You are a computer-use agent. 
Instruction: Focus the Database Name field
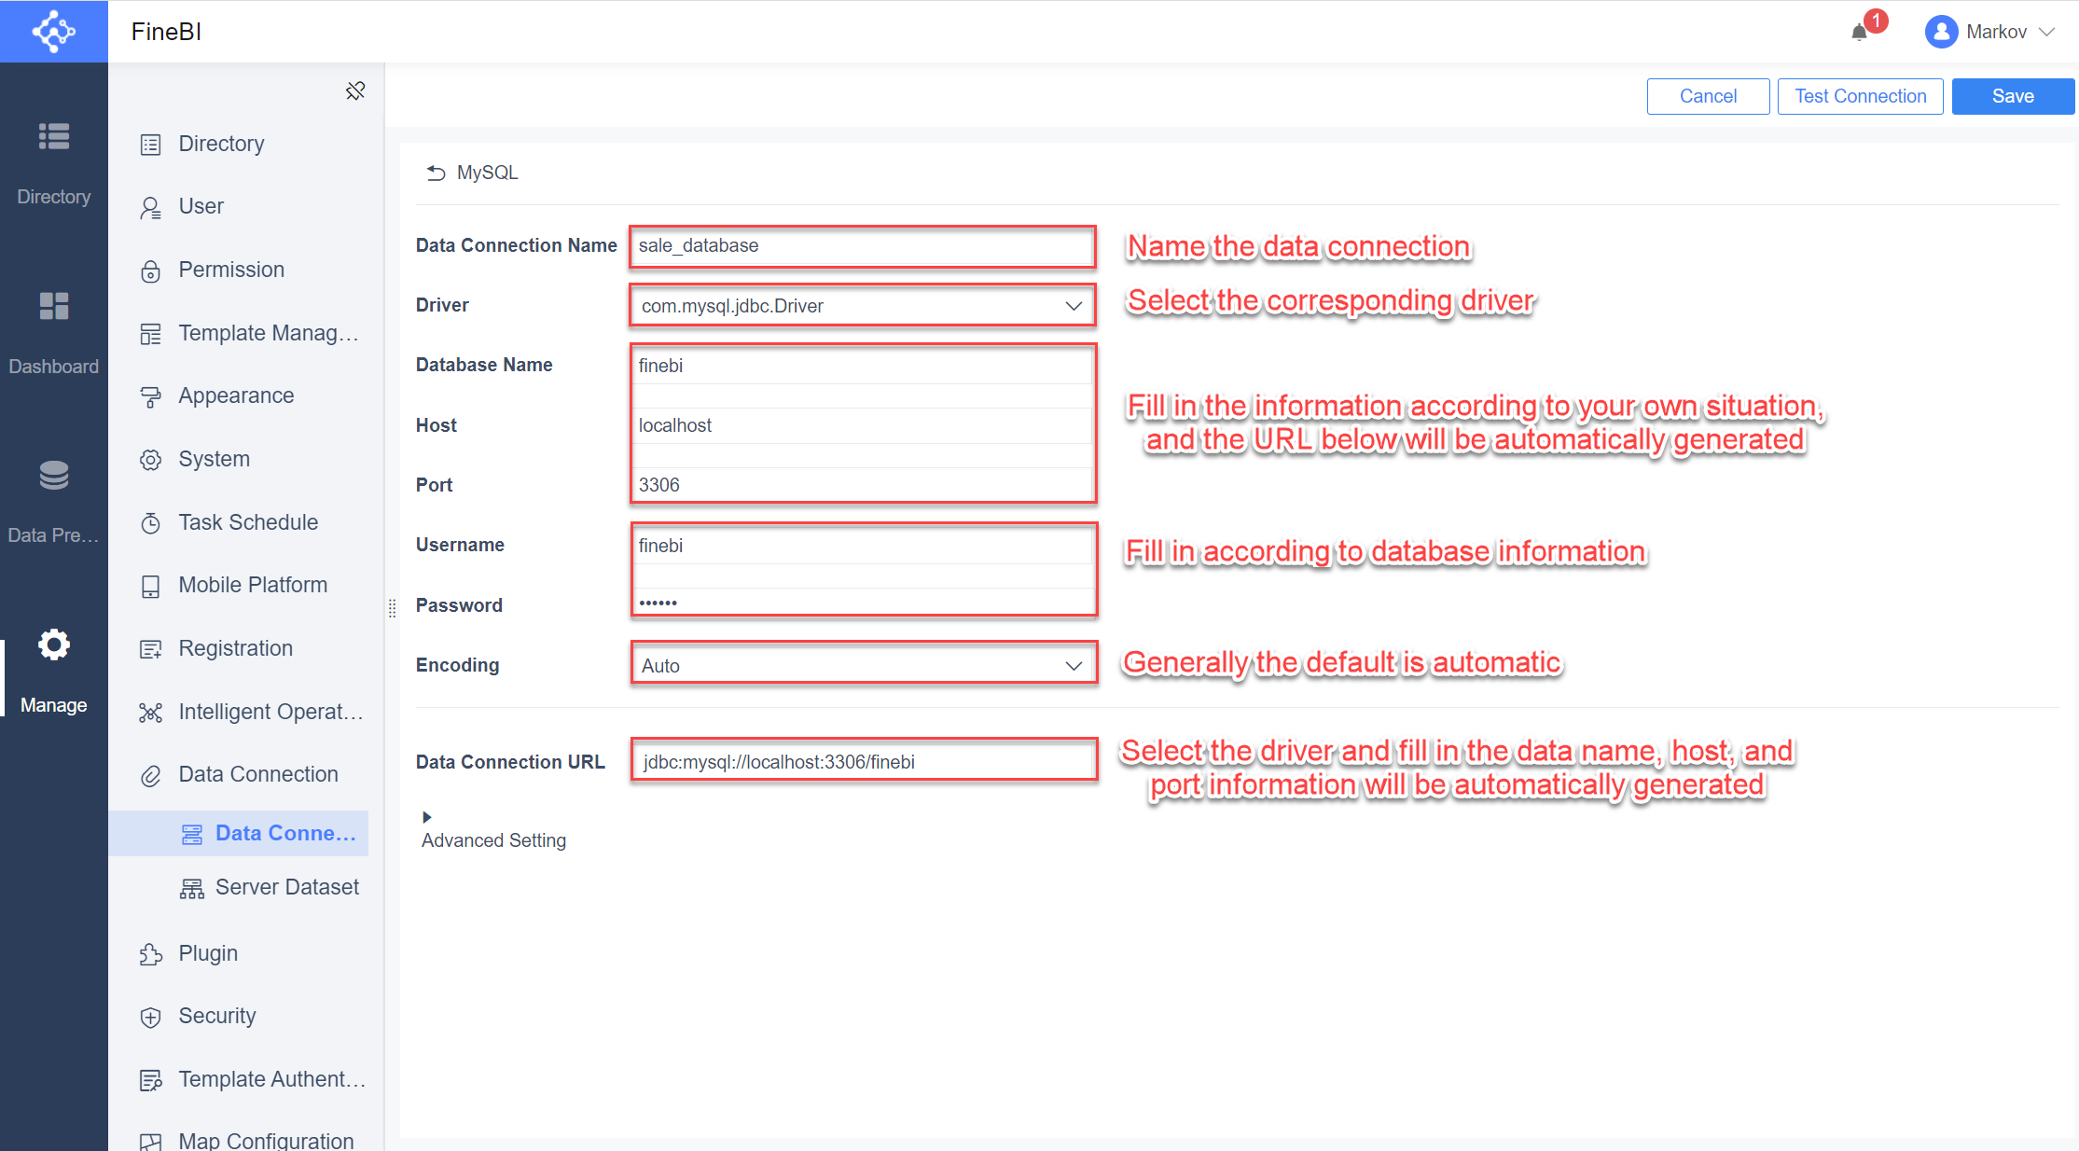(x=862, y=366)
